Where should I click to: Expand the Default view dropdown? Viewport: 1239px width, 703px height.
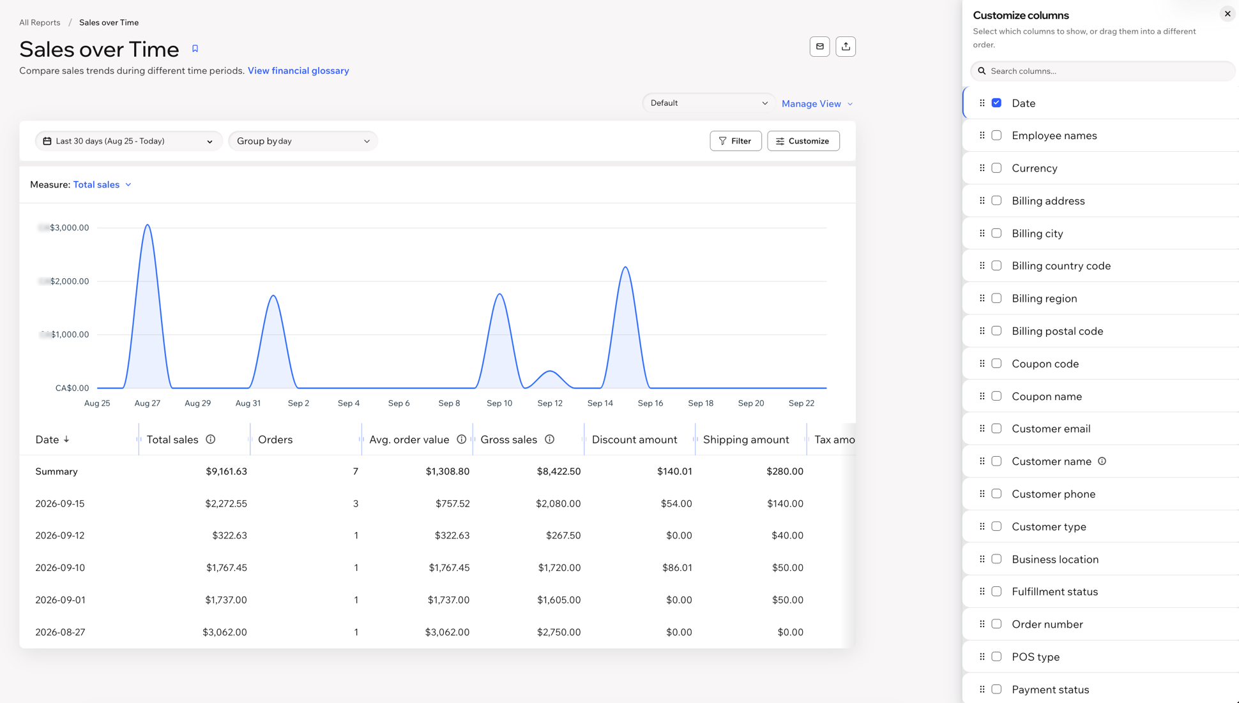click(709, 103)
